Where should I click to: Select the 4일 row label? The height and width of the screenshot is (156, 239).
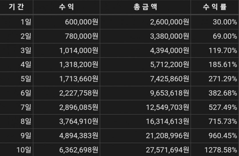click(26, 65)
